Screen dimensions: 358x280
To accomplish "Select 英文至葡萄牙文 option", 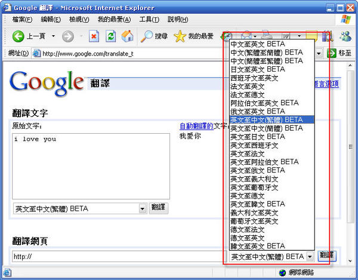I will click(272, 187).
